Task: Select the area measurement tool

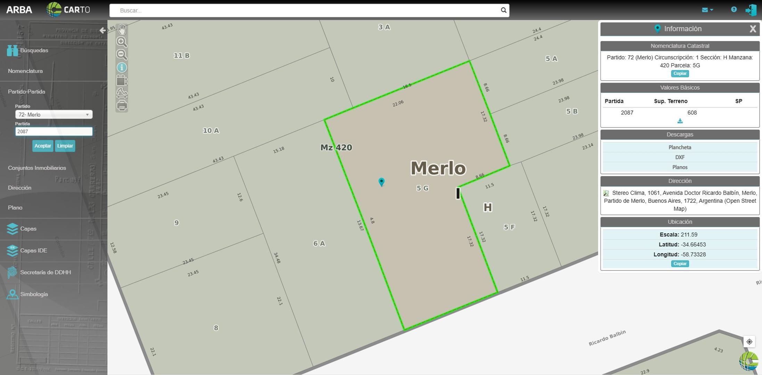Action: 122,81
